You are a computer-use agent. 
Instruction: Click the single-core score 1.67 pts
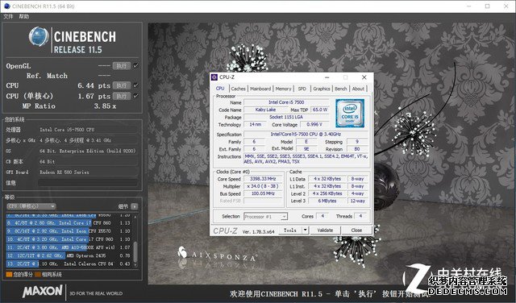tap(94, 97)
